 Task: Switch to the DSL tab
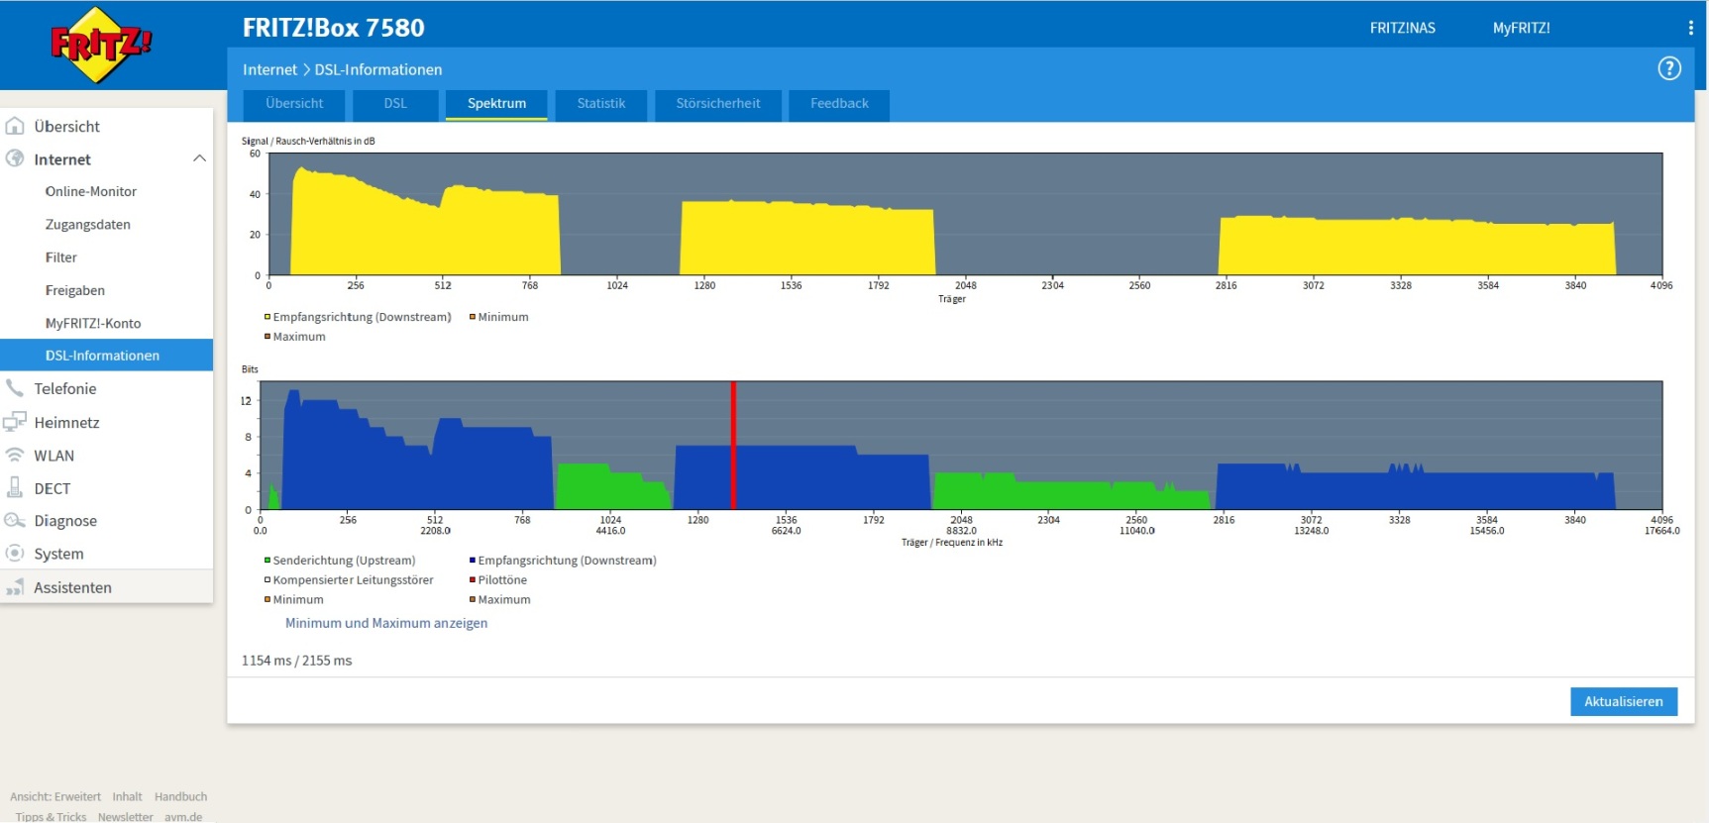(x=395, y=104)
